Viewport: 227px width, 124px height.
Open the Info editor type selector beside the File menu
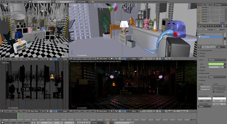coord(3,2)
